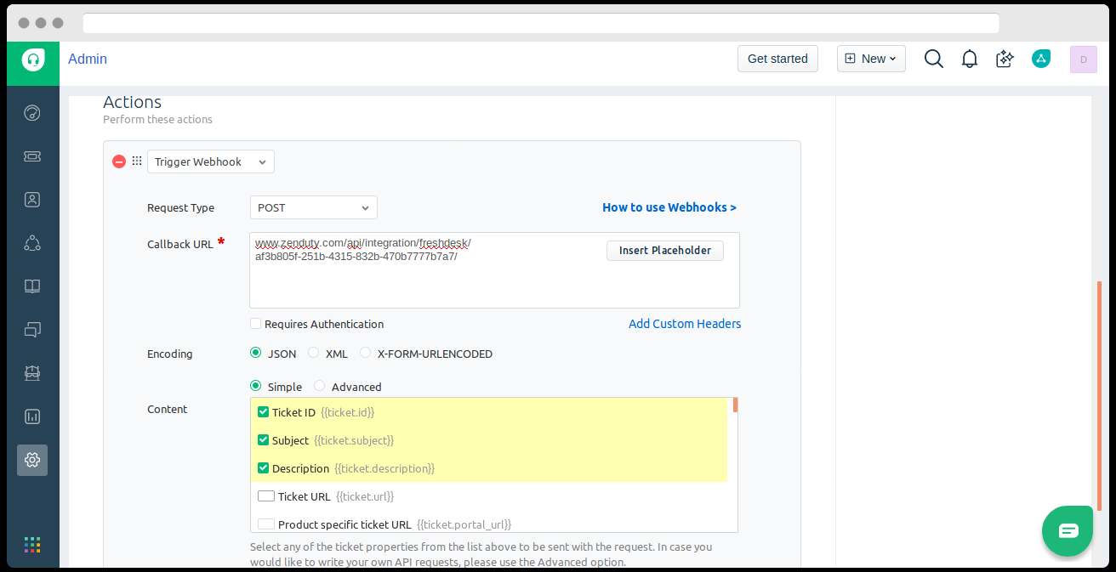Open How to use Webhooks link

click(x=669, y=207)
